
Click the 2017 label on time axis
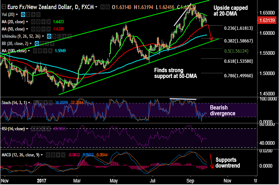(42, 181)
